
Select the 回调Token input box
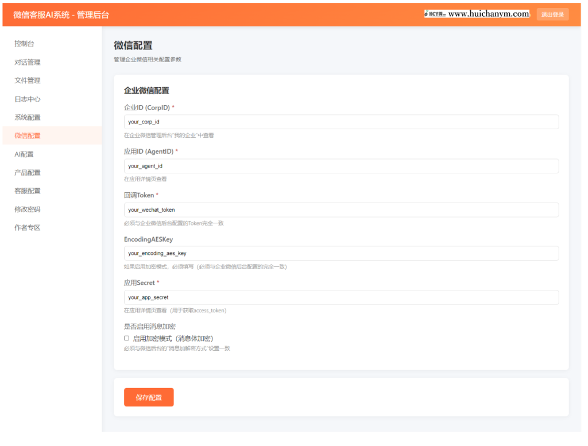[341, 210]
